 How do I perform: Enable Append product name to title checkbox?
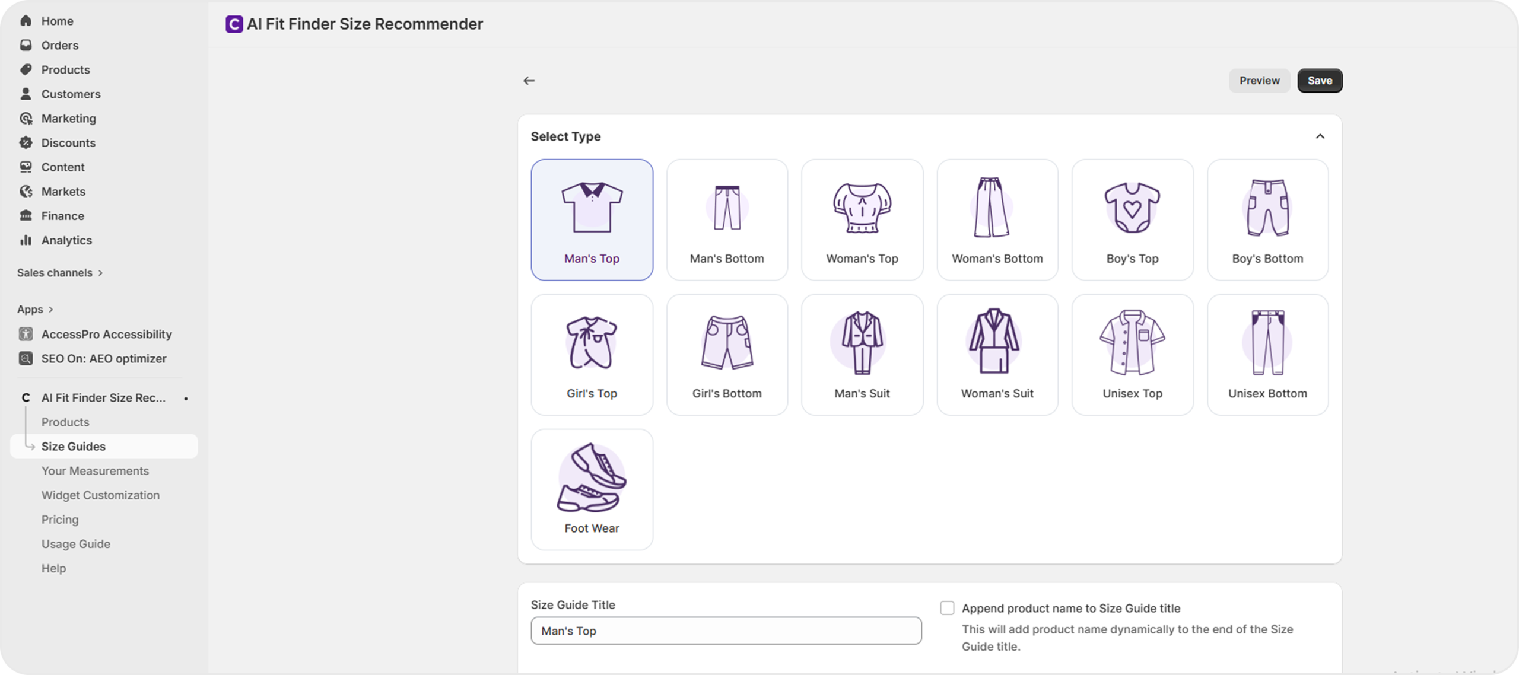tap(947, 608)
